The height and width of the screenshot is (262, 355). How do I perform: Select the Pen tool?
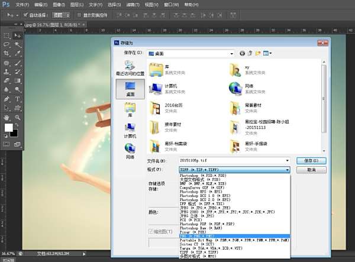click(7, 99)
